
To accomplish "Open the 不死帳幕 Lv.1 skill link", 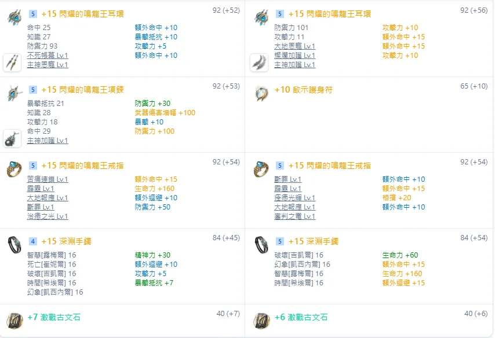I will 48,56.
